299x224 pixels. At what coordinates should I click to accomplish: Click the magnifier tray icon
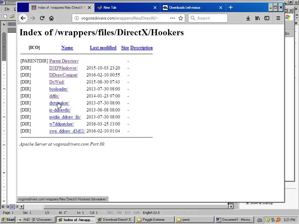pyautogui.click(x=278, y=220)
